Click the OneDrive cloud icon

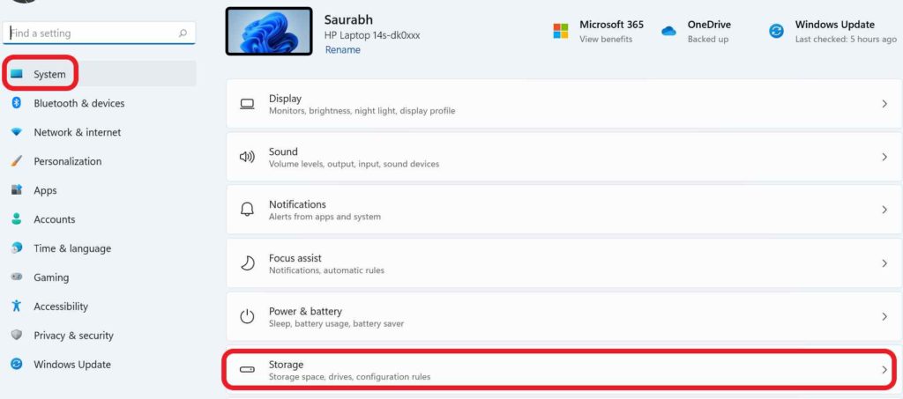click(668, 31)
